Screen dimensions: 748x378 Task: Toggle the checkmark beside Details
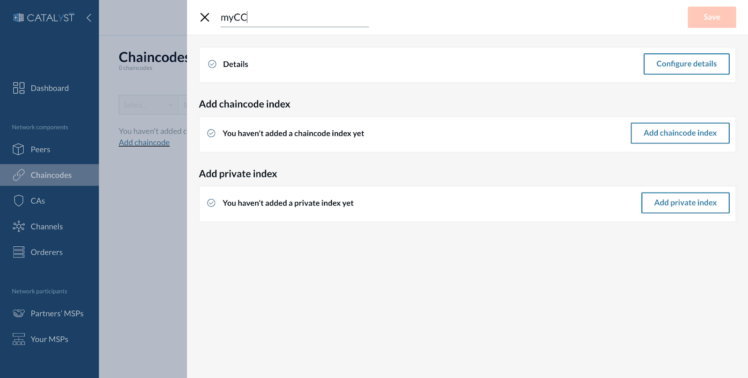(x=212, y=64)
